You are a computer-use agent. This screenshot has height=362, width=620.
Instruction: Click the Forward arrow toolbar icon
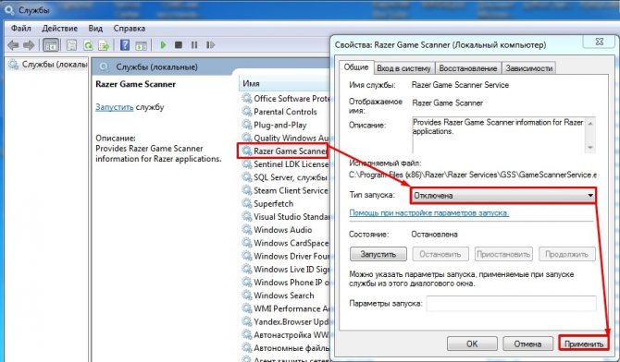point(29,45)
